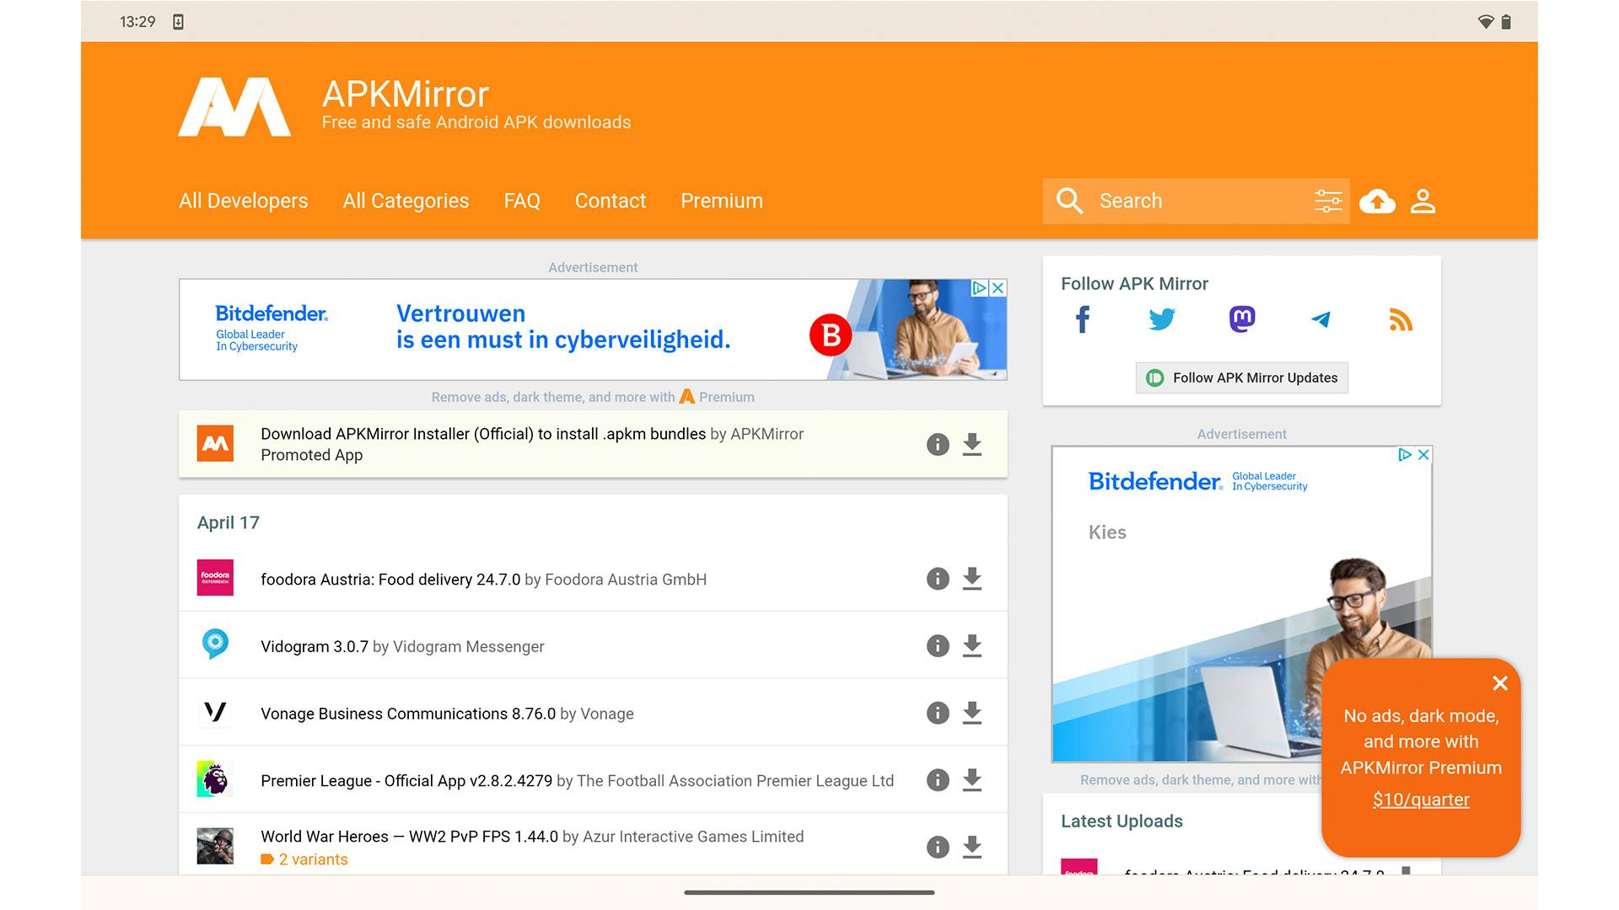Open the All Developers menu item
1619x910 pixels.
[243, 201]
